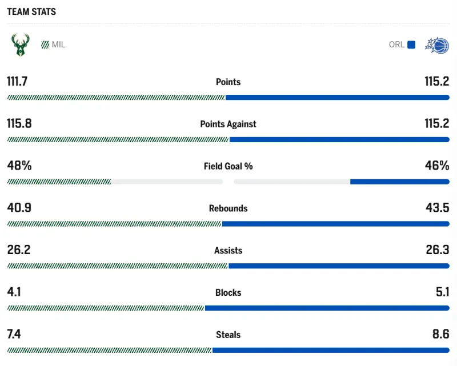The image size is (457, 366).
Task: Click the MIL team abbreviation
Action: click(x=59, y=45)
